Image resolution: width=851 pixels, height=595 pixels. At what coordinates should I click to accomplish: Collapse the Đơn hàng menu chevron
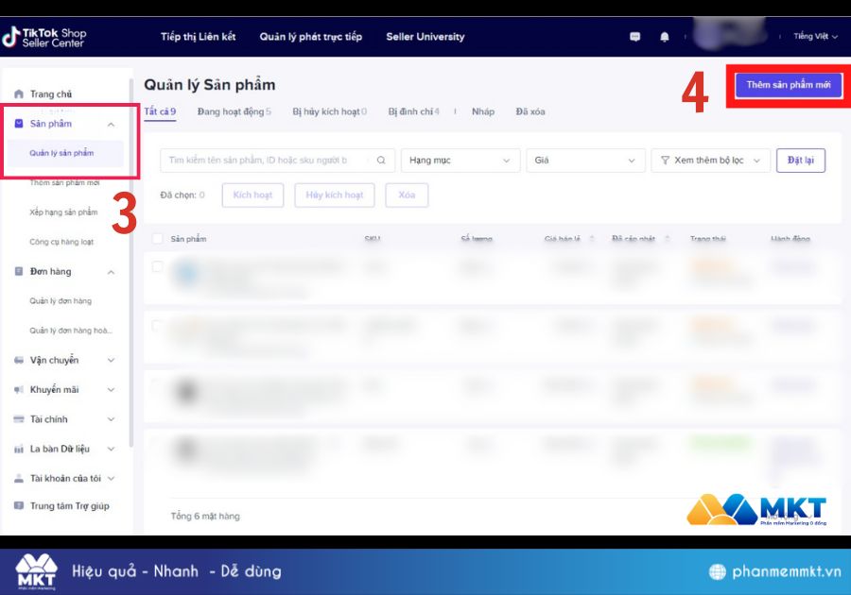pos(111,271)
